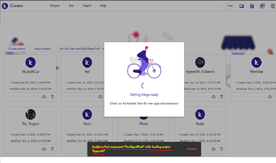276x163 pixels.
Task: Download Appes96_Kullanici via cloud icon
Action: click(x=214, y=97)
